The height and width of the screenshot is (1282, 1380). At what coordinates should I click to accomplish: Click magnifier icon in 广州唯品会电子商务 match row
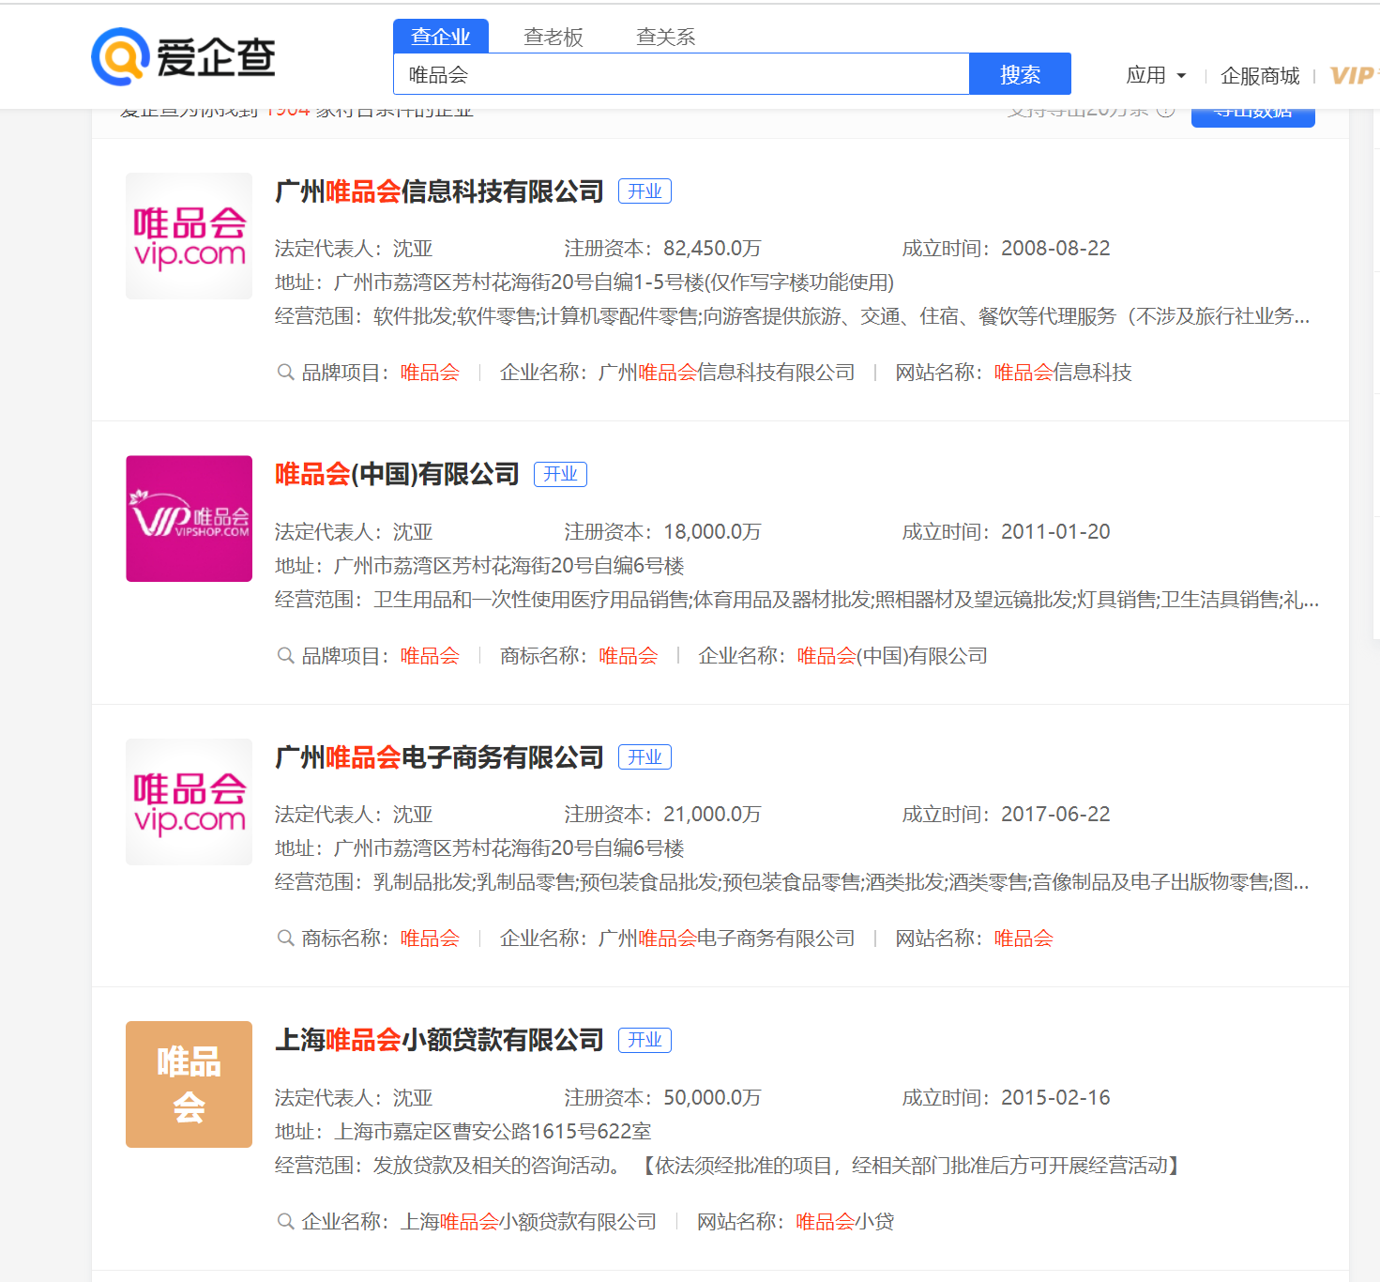point(286,939)
